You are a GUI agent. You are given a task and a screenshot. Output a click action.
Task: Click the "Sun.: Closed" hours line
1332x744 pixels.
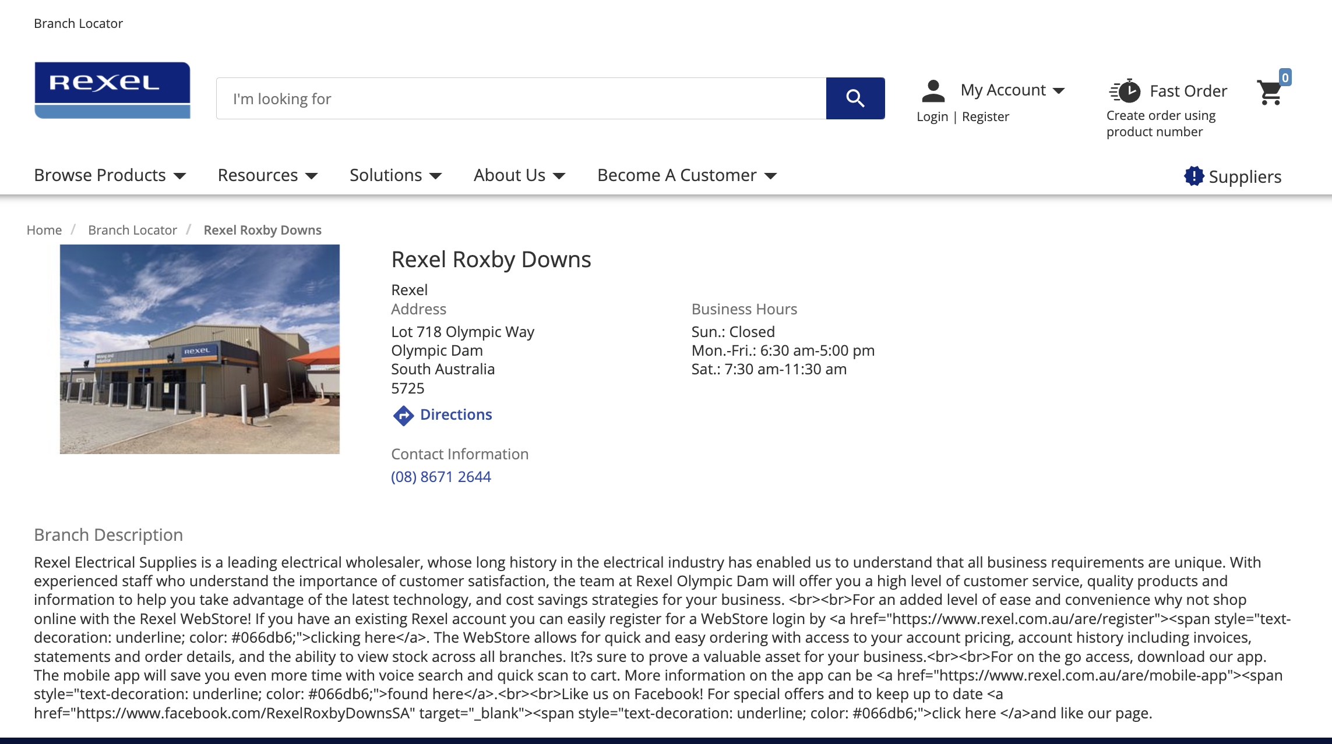coord(733,332)
